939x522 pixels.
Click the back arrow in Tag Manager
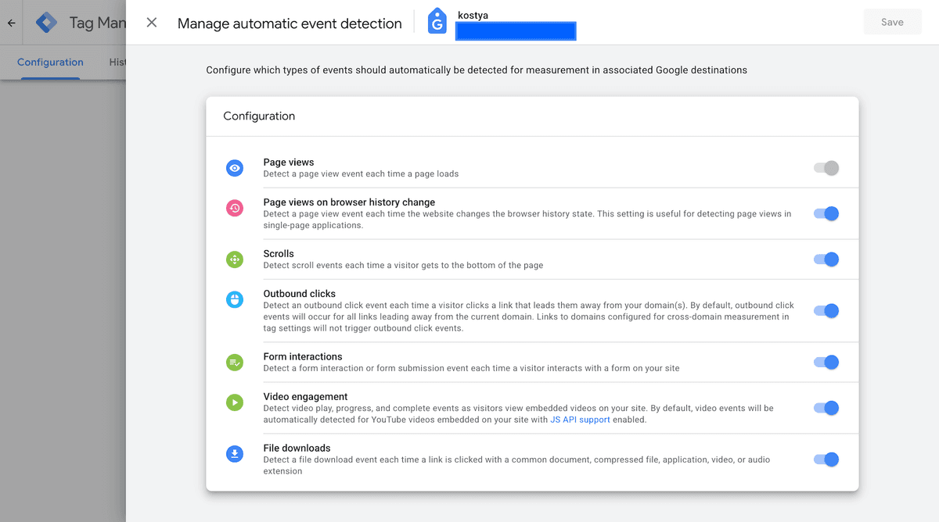click(12, 23)
